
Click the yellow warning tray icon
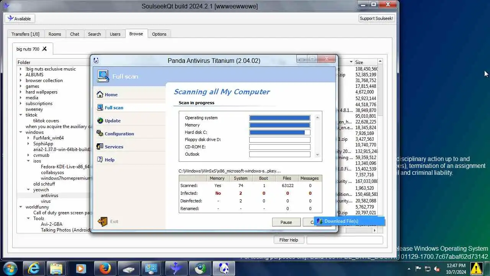click(x=477, y=268)
